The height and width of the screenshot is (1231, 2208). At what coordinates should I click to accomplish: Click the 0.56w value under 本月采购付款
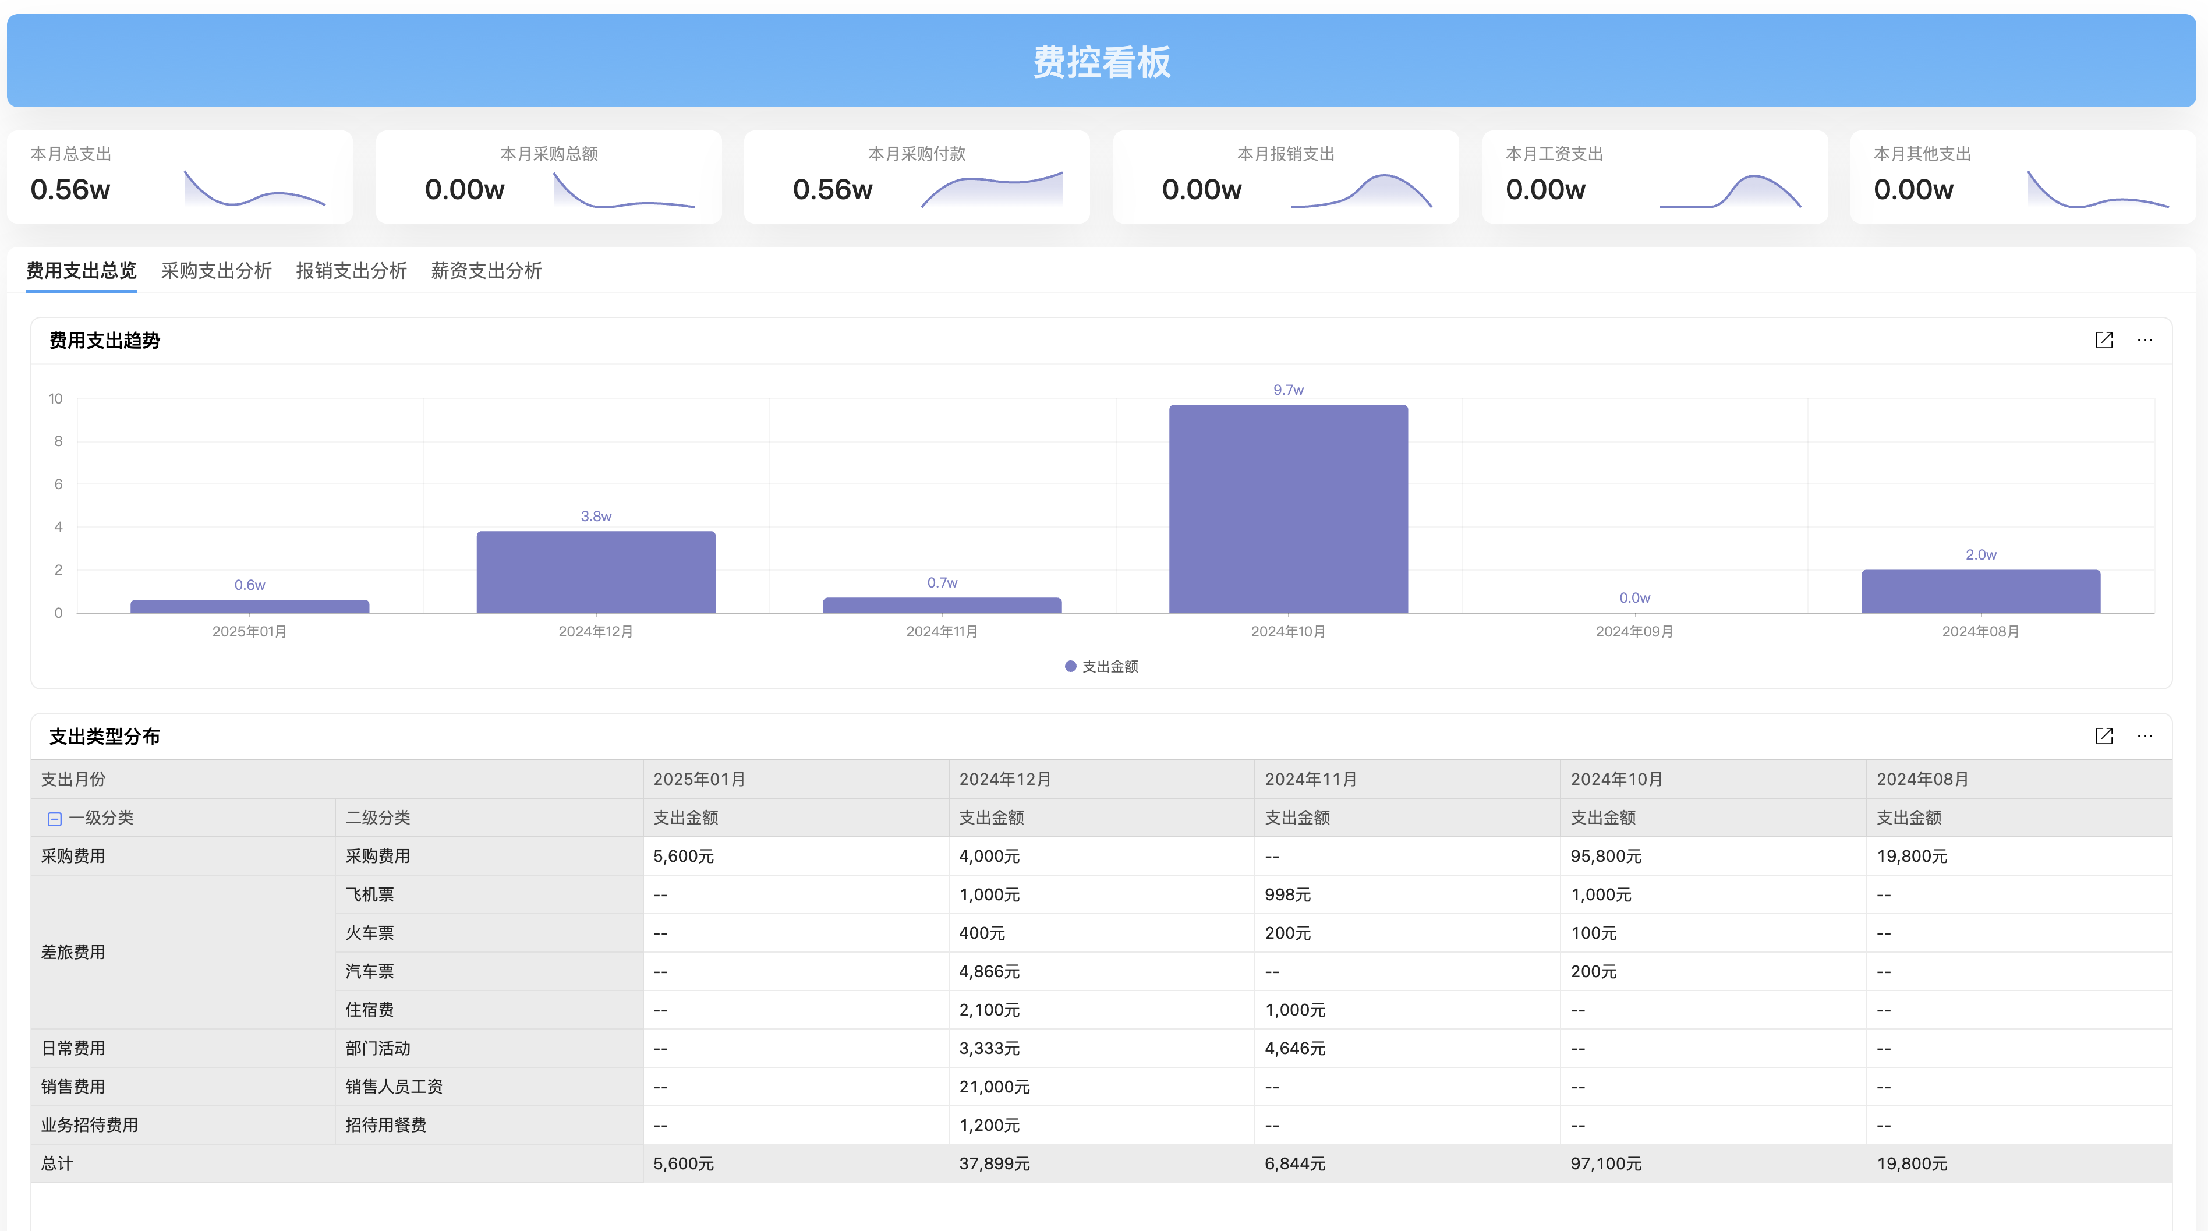(832, 189)
